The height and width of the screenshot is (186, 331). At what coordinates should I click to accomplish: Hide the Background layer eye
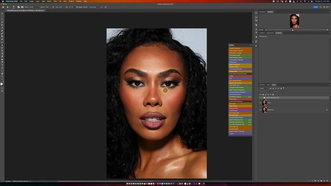(x=260, y=110)
